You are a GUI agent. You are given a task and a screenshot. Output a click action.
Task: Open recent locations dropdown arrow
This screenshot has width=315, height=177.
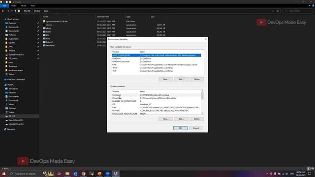[x=12, y=11]
